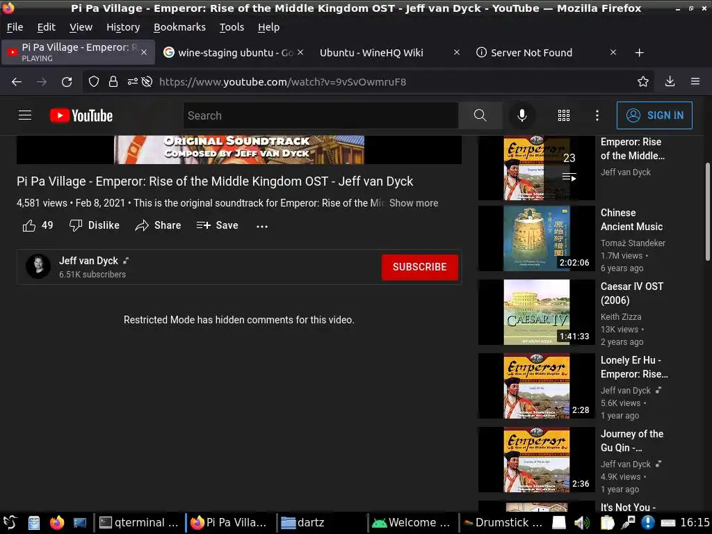The height and width of the screenshot is (534, 712).
Task: Open Jeff van Dyck channel name link
Action: [x=88, y=261]
